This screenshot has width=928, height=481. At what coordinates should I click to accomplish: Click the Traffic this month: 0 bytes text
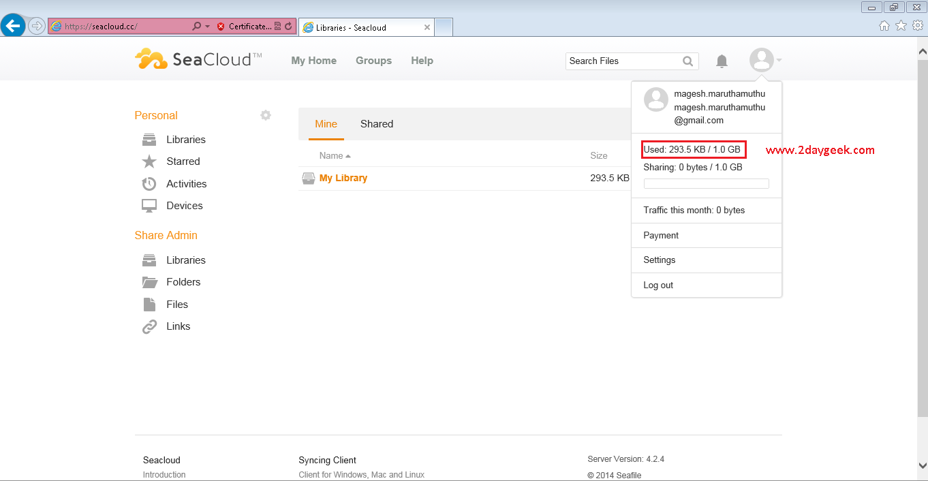pos(694,210)
